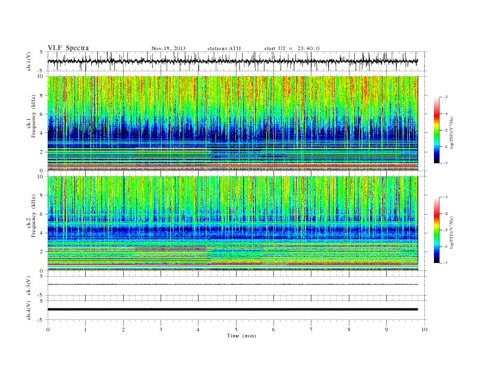Click the '8' kHz tick on ch.1 frequency axis
478x370 pixels.
coord(42,96)
